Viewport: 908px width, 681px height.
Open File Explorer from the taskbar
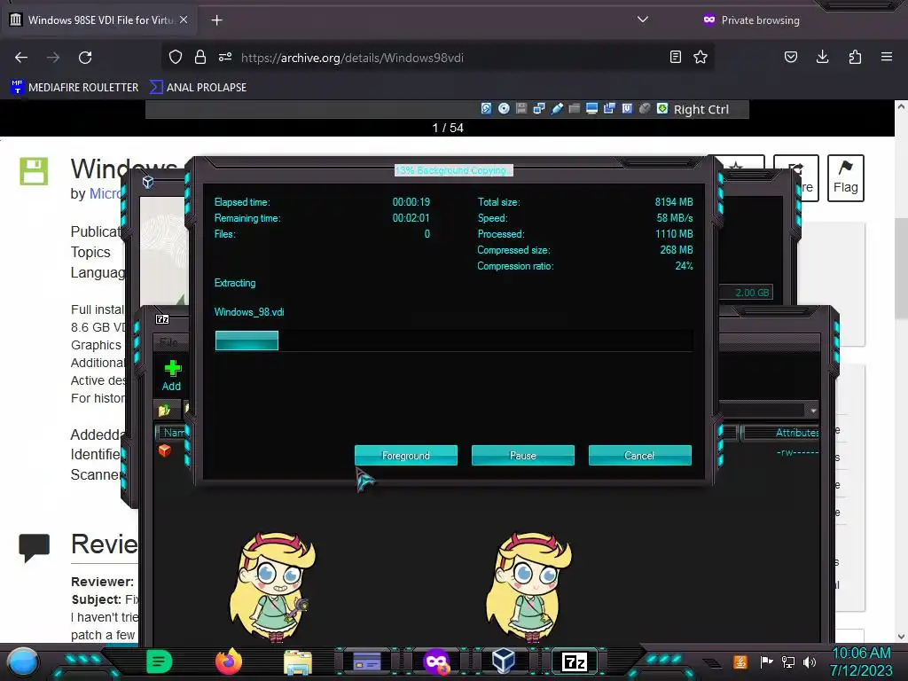[298, 661]
